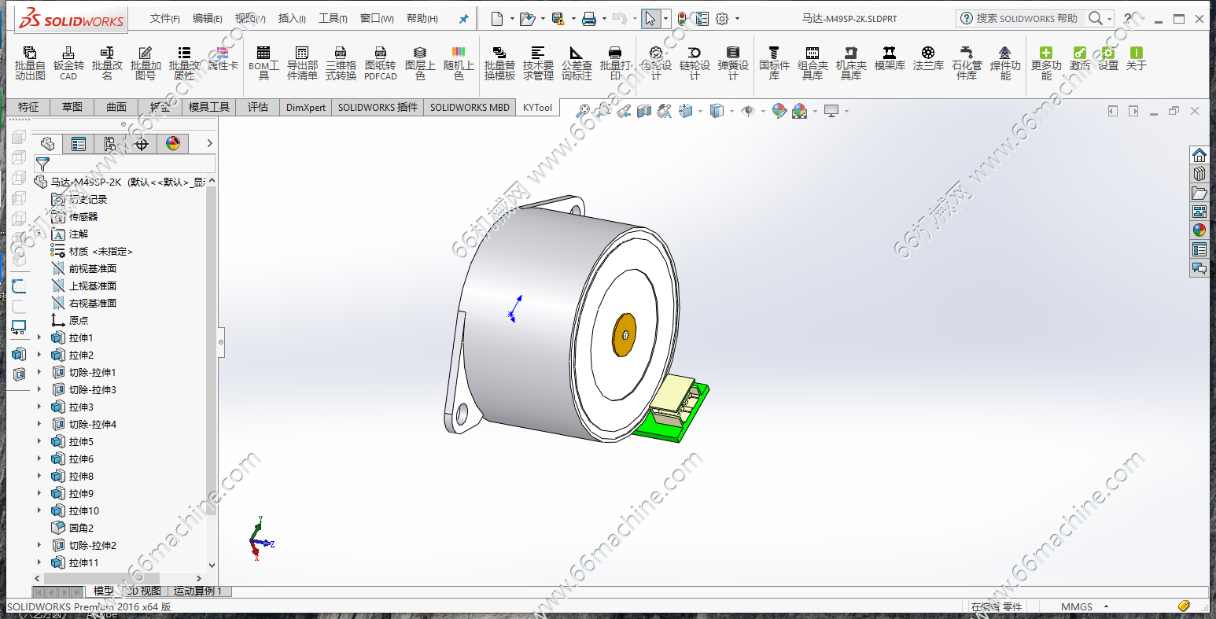
Task: Open the 文件(F) menu
Action: (x=165, y=18)
